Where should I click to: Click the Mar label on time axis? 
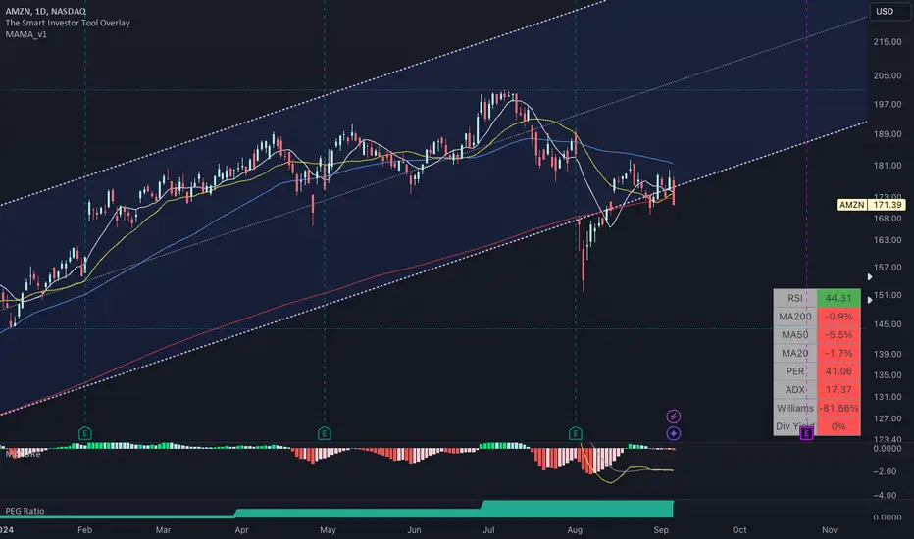163,529
